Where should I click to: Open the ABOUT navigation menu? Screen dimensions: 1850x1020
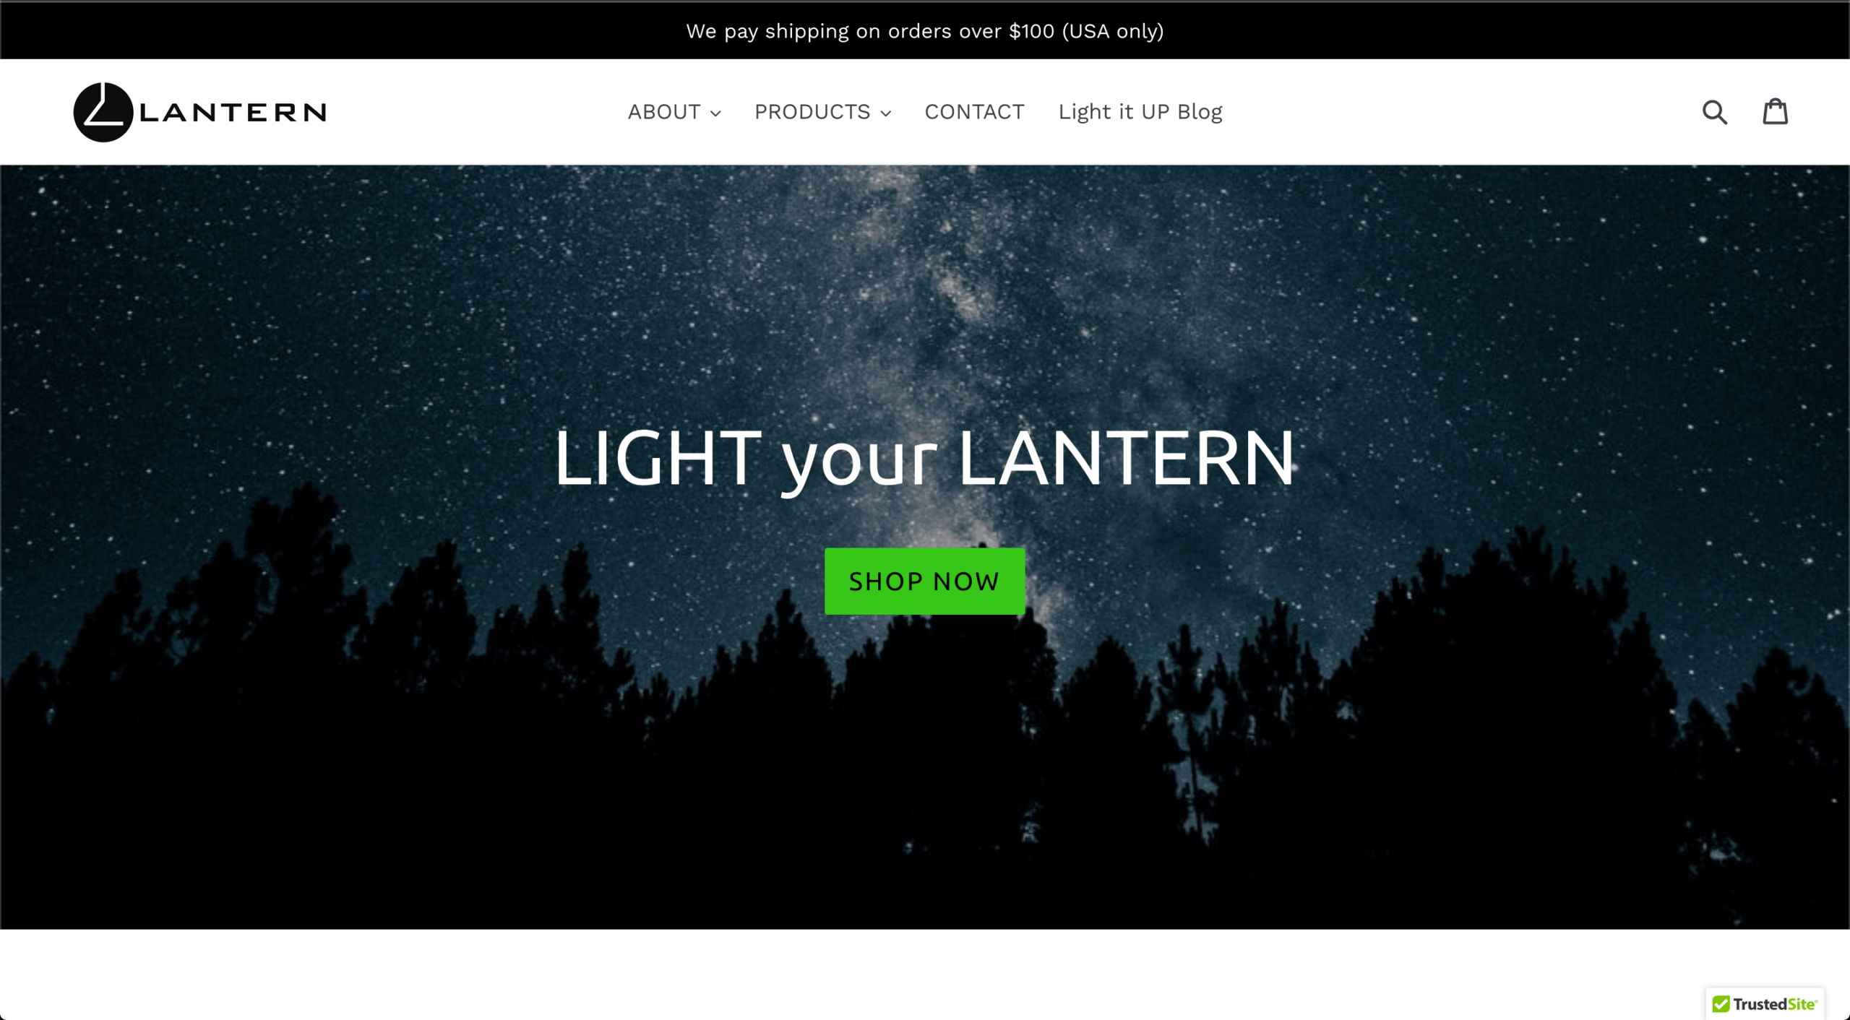pos(674,112)
